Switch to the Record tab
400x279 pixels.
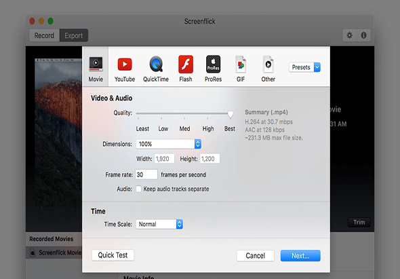[44, 35]
